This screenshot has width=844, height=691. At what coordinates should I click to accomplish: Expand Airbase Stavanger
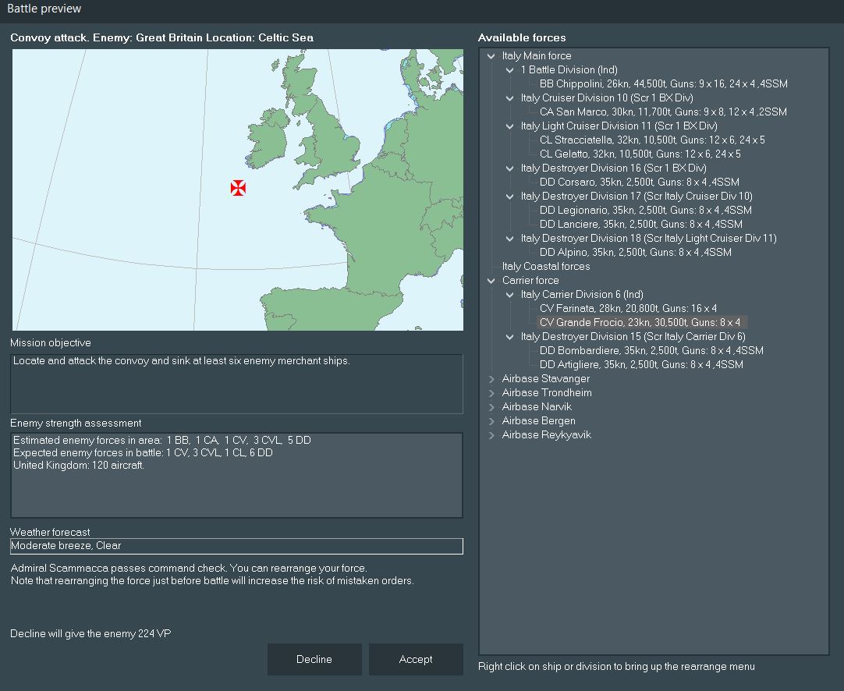click(x=491, y=379)
